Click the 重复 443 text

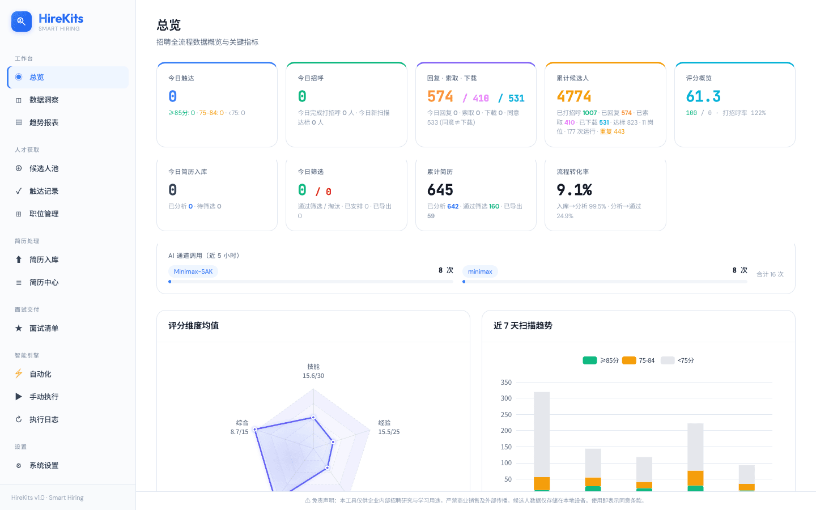coord(612,131)
